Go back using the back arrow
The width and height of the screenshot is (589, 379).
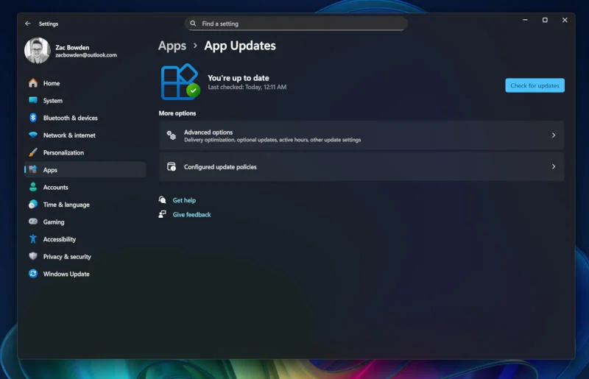pos(28,24)
